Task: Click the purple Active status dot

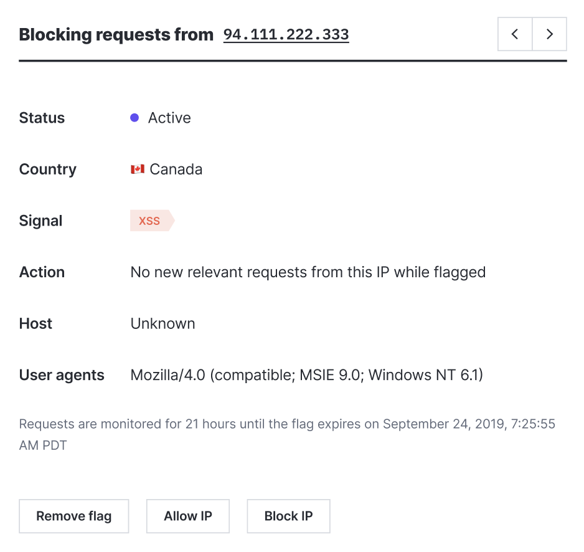Action: tap(134, 118)
